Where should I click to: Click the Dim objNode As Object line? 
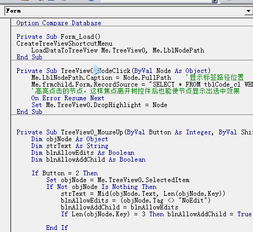click(70, 139)
